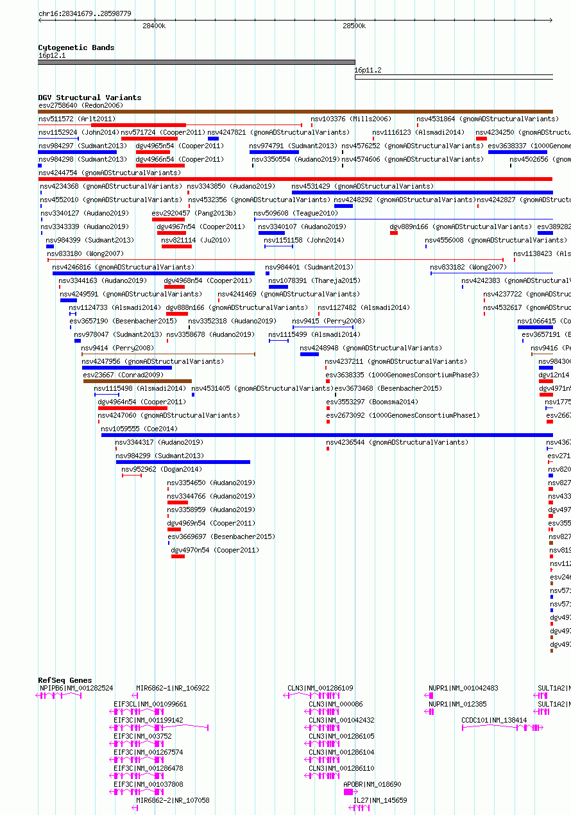Click the 16p12.1 cytogenetic band bar
Screen dimensions: 571x815
click(x=196, y=62)
